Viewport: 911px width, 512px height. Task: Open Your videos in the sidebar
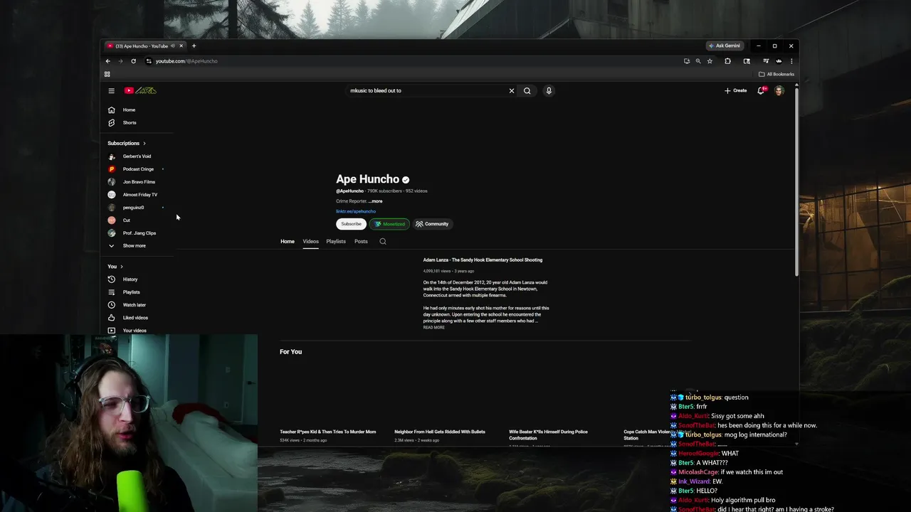coord(134,331)
